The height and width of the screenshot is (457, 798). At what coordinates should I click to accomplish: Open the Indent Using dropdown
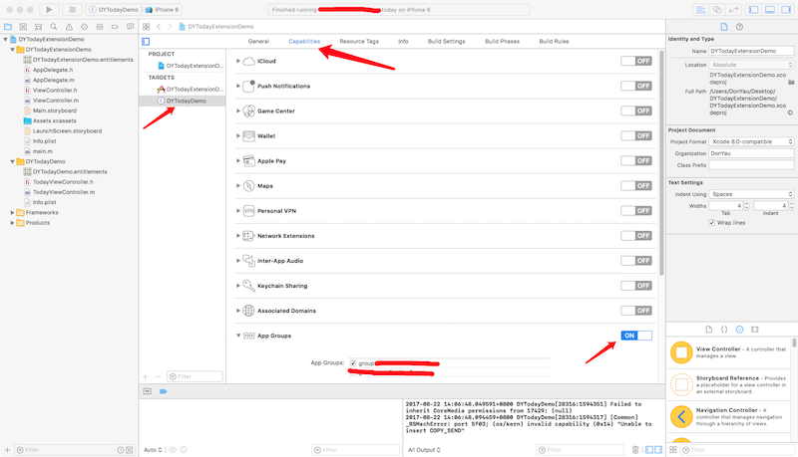coord(751,194)
